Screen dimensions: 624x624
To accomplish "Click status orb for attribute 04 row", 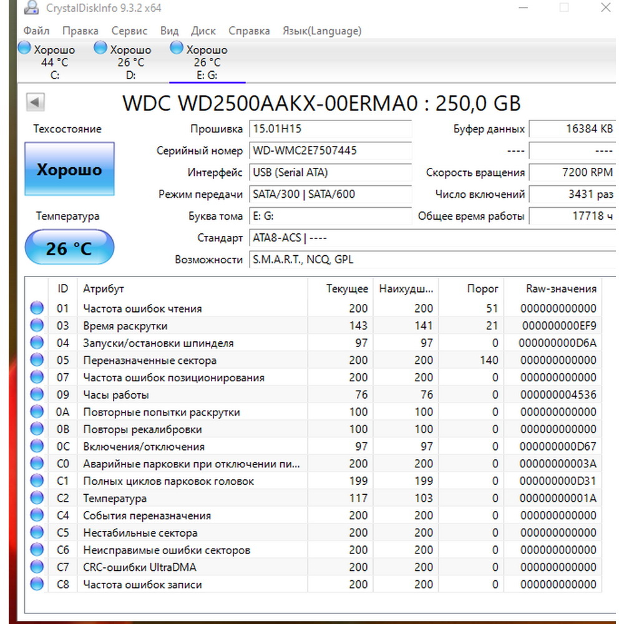I will (37, 343).
